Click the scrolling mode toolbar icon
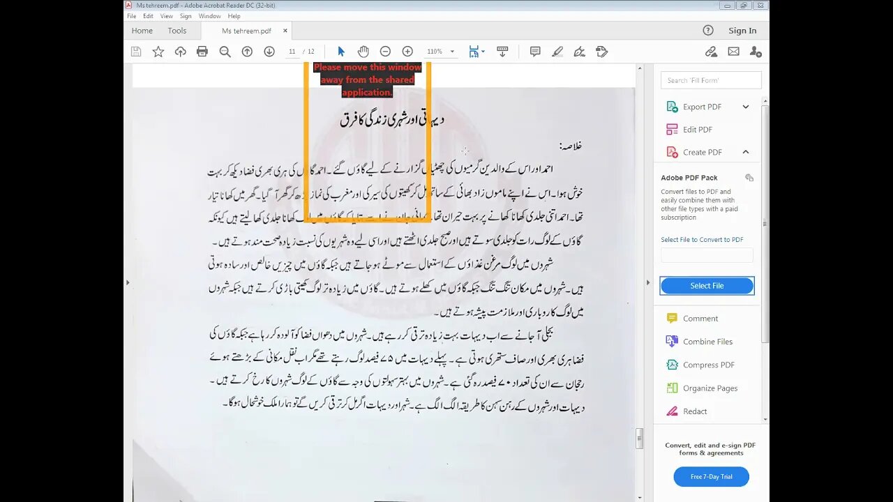The image size is (893, 502). [x=502, y=52]
